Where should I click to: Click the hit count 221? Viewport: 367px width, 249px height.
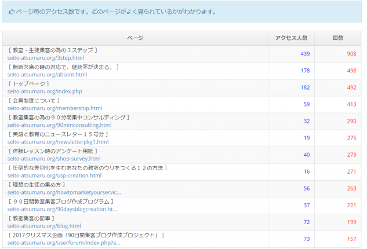click(351, 205)
